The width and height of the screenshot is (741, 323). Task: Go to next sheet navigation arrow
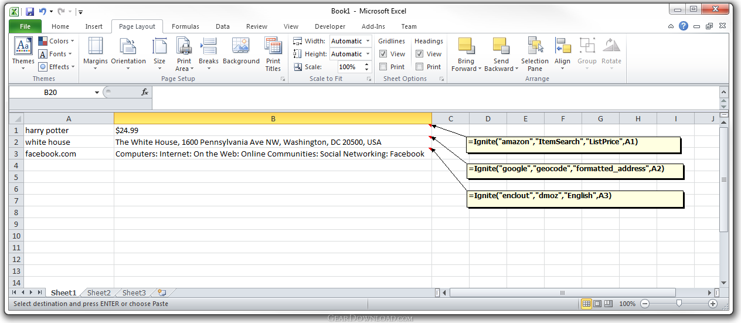(x=31, y=293)
